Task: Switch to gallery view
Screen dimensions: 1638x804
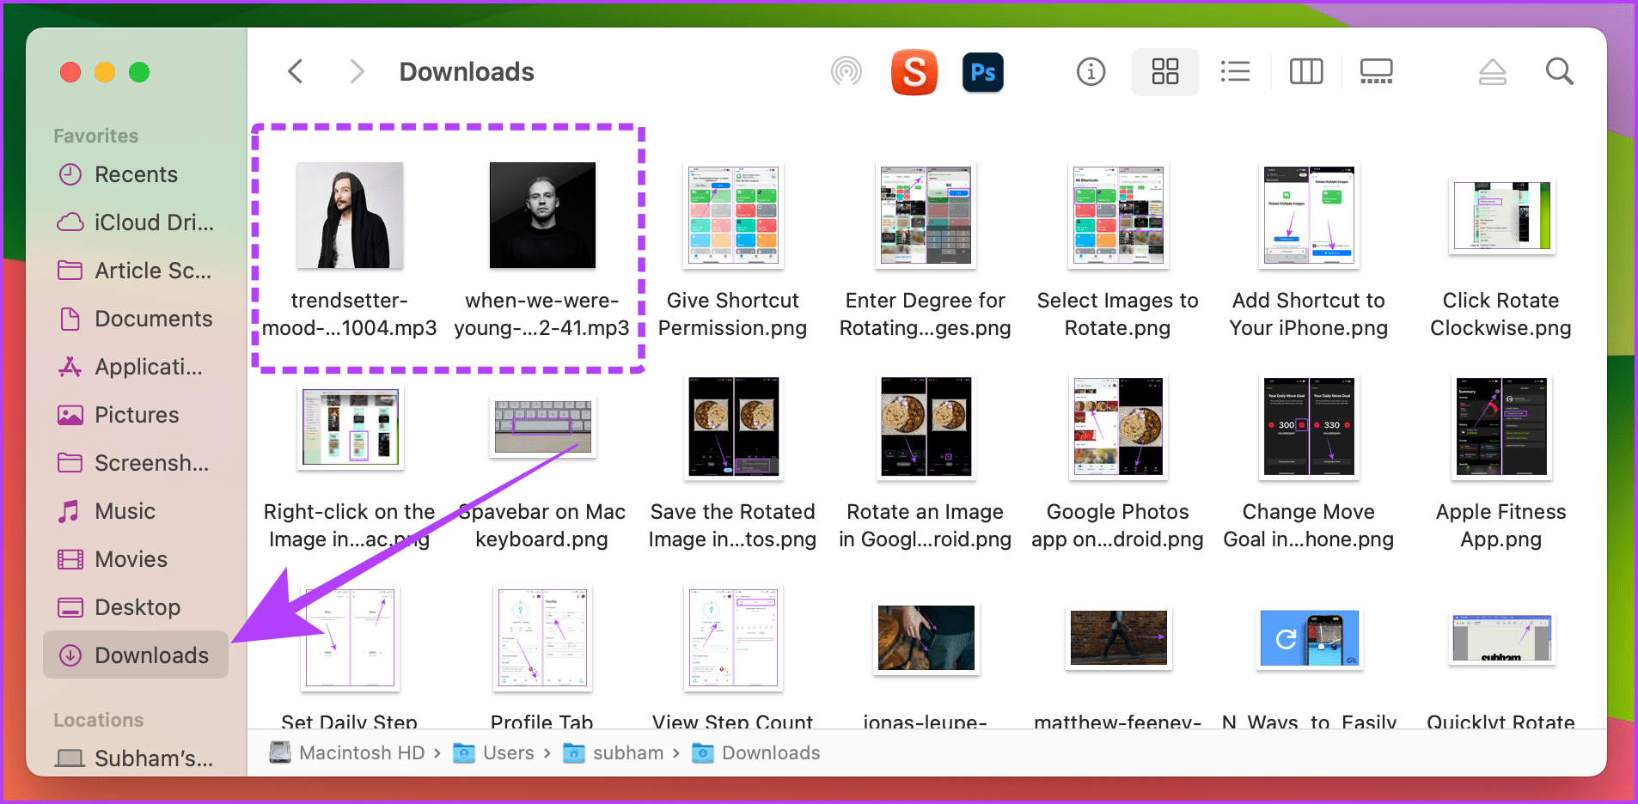Action: pos(1375,72)
